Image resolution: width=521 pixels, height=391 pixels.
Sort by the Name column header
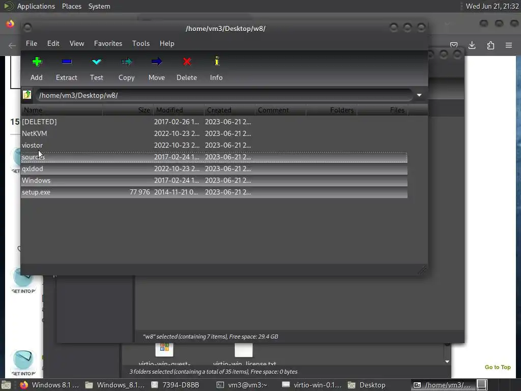click(62, 110)
